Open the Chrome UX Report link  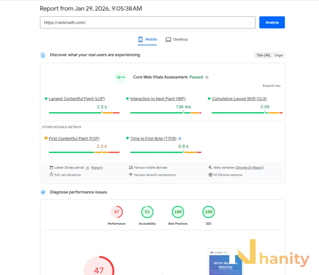tap(249, 168)
